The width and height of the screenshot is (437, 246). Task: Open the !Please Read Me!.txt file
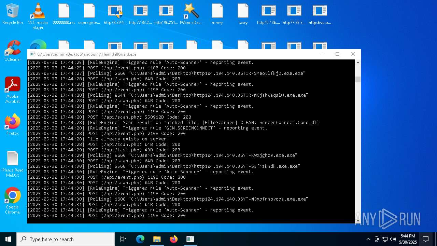tap(13, 164)
